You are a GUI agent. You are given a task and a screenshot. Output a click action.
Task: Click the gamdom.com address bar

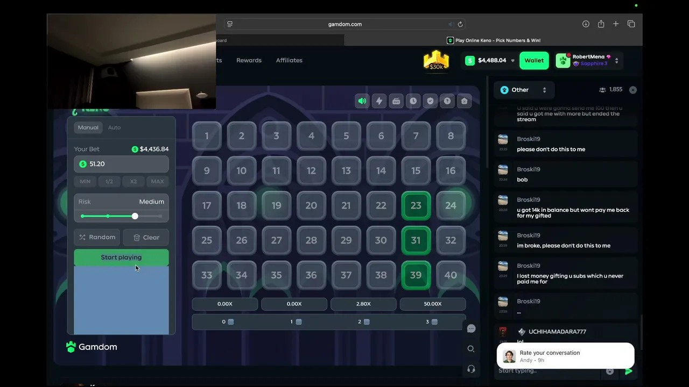345,24
